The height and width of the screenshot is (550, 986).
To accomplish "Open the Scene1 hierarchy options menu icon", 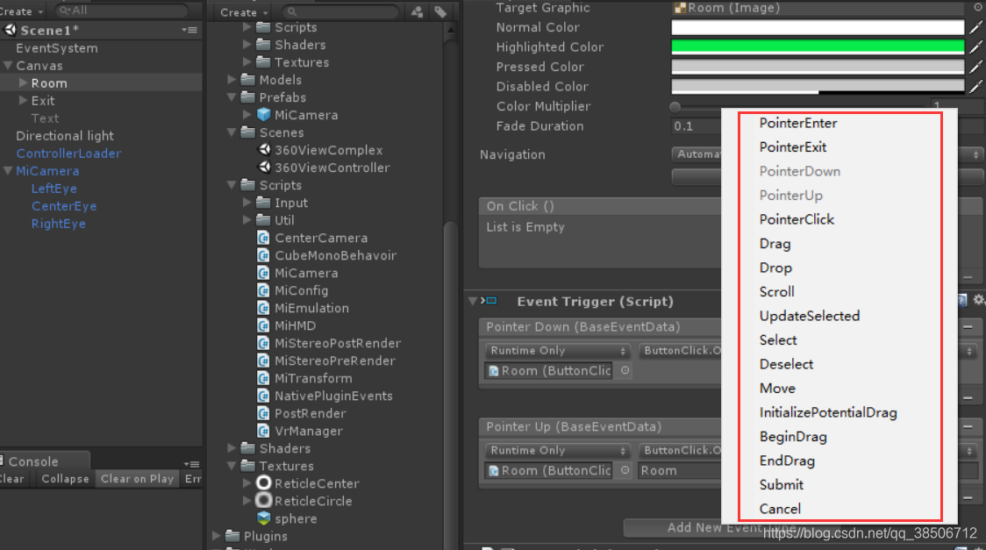I will coord(189,30).
